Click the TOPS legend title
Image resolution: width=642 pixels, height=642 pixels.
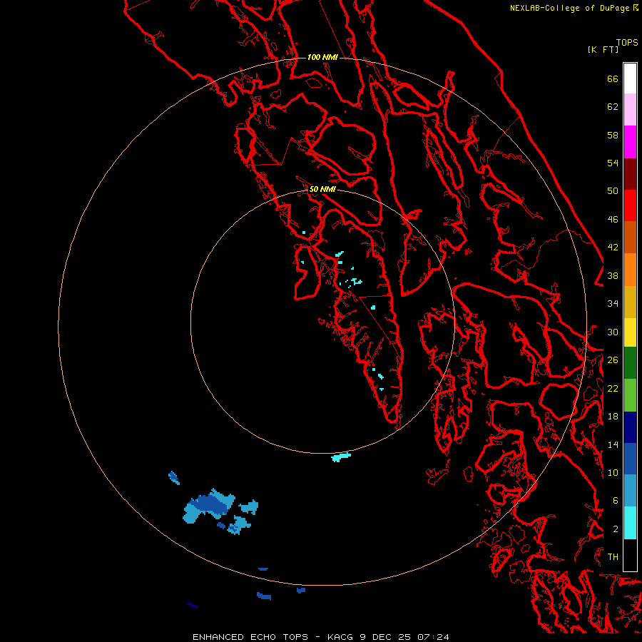(627, 42)
